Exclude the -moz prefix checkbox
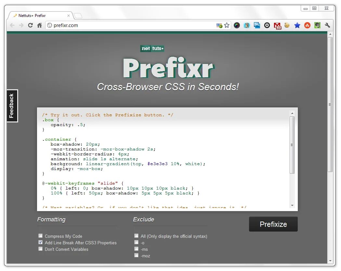The width and height of the screenshot is (341, 271). tap(136, 255)
